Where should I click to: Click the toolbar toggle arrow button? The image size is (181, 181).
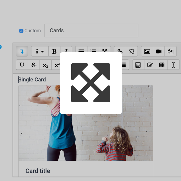pos(22,51)
